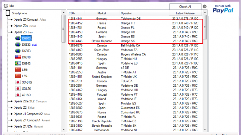Click the settings gear icon
Image resolution: width=241 pixels, height=135 pixels.
pos(204,6)
